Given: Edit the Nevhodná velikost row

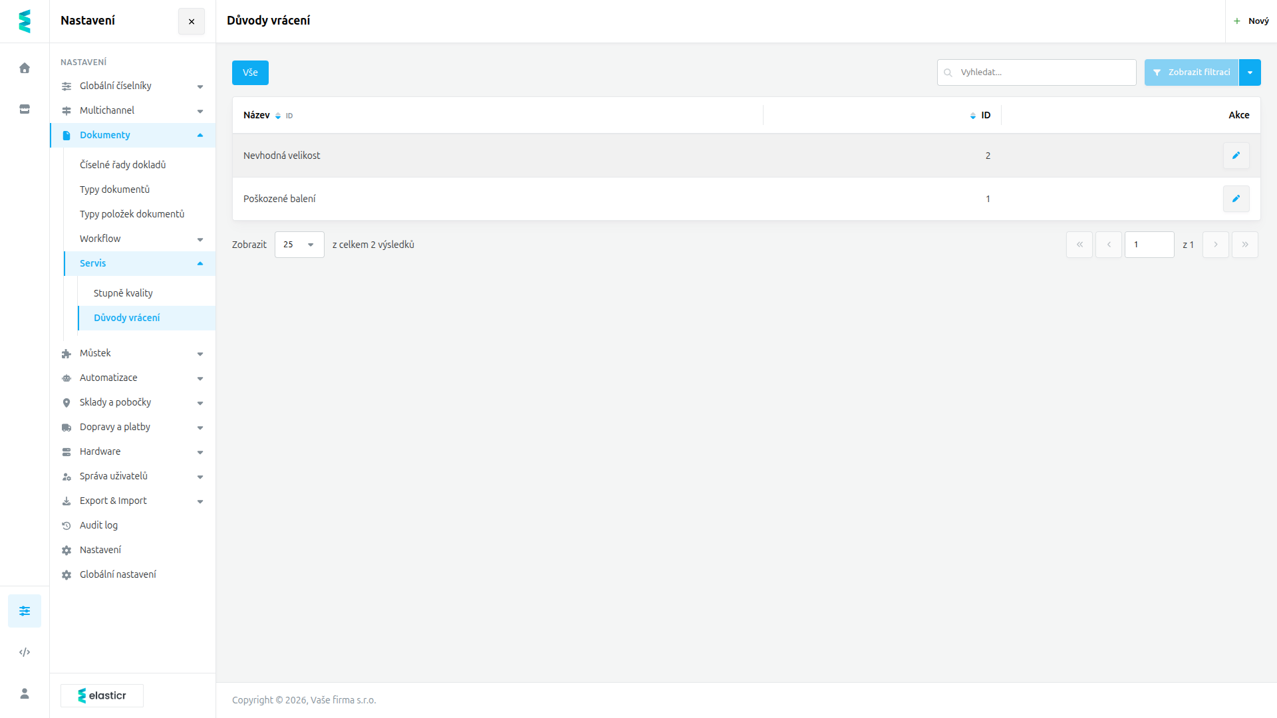Looking at the screenshot, I should [1236, 156].
